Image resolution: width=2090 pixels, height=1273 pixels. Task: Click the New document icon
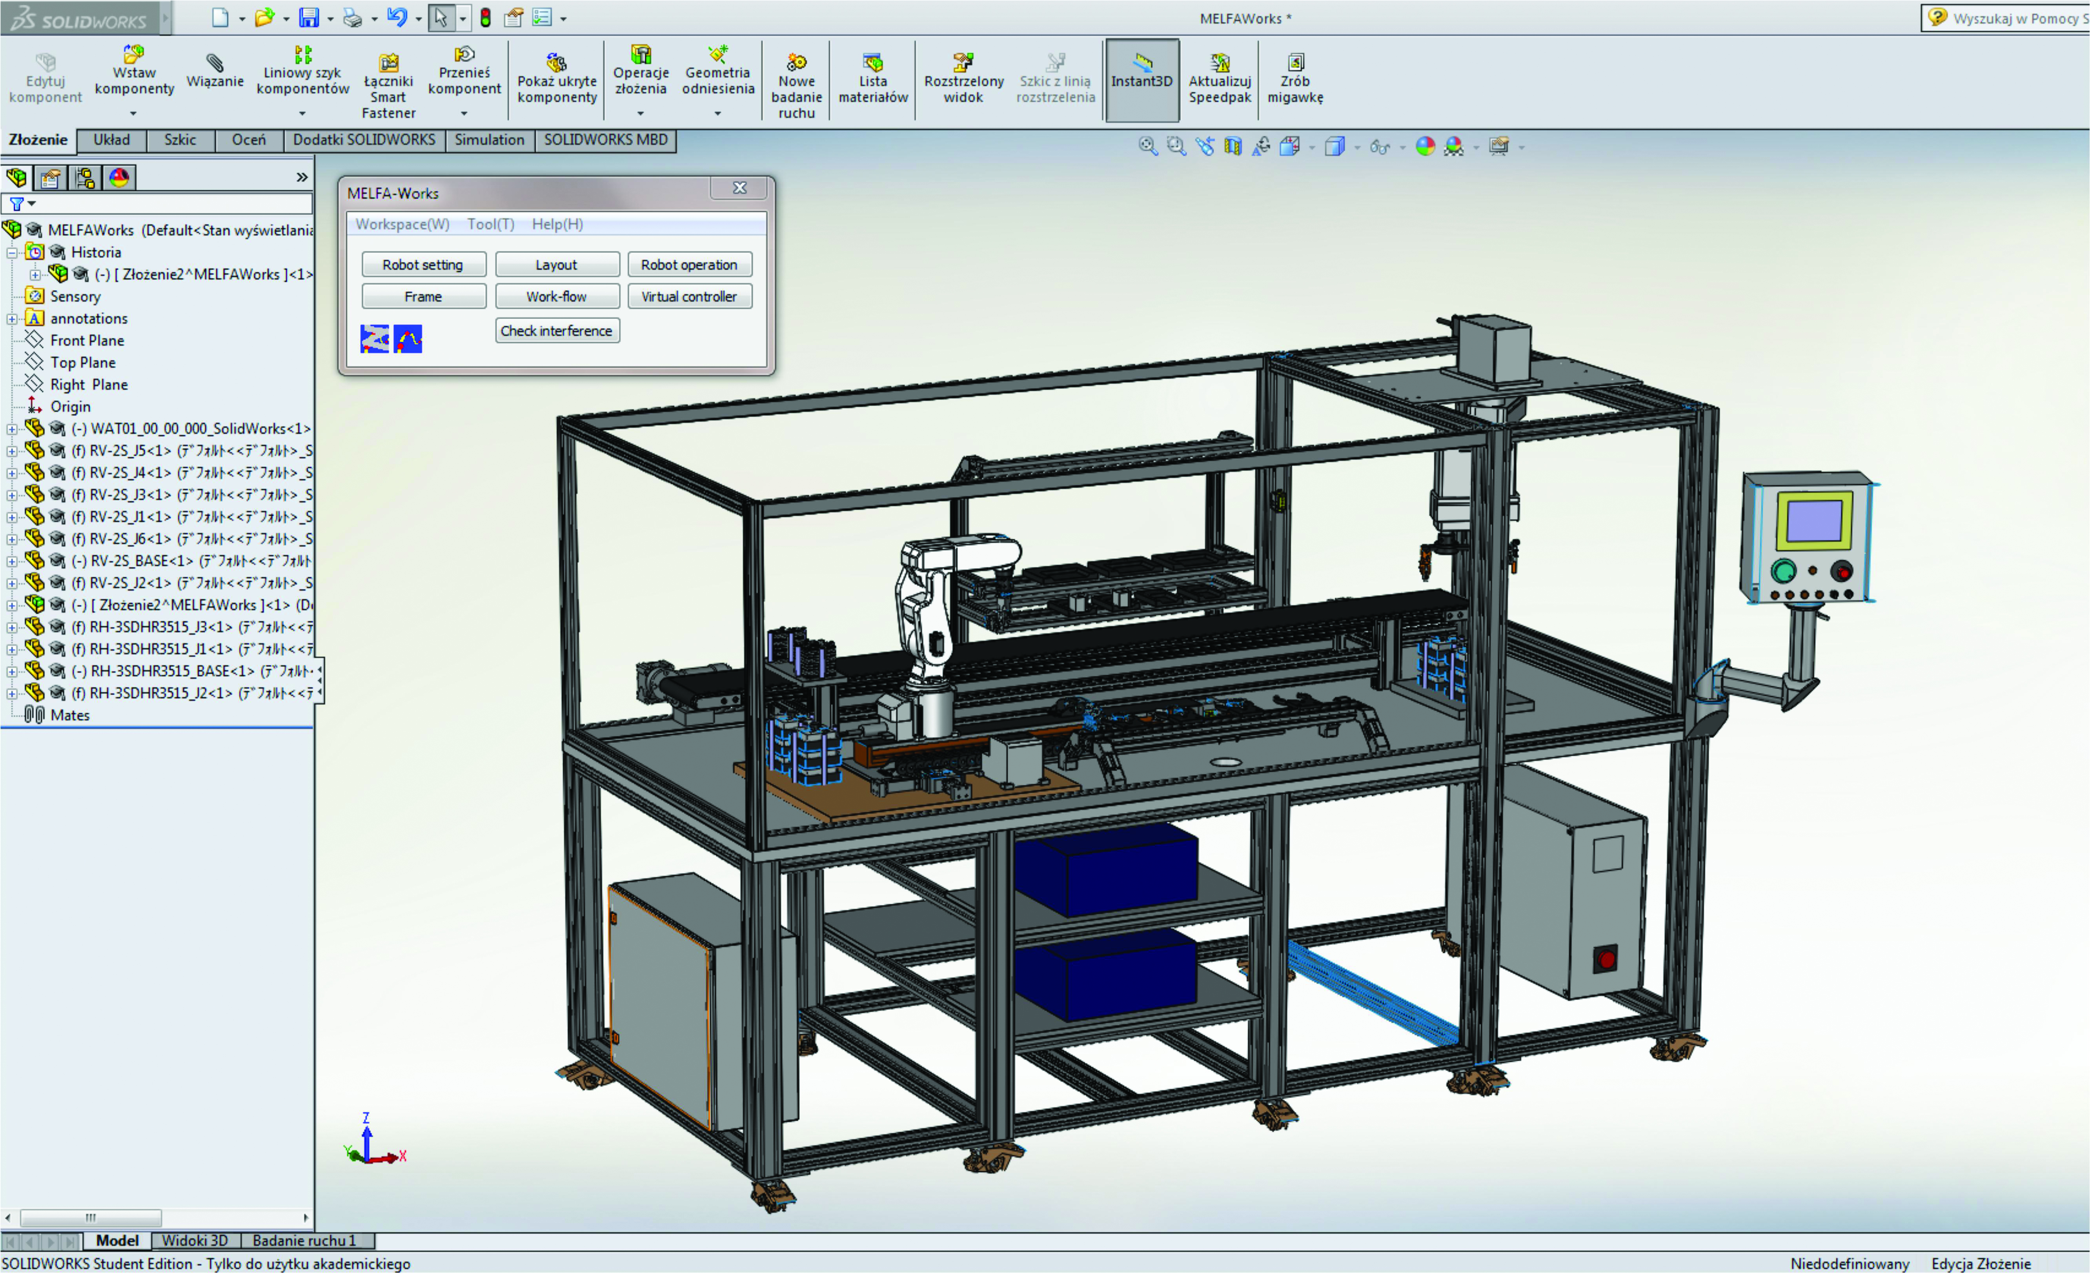pos(220,18)
